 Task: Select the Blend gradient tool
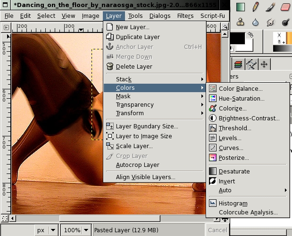241,7
